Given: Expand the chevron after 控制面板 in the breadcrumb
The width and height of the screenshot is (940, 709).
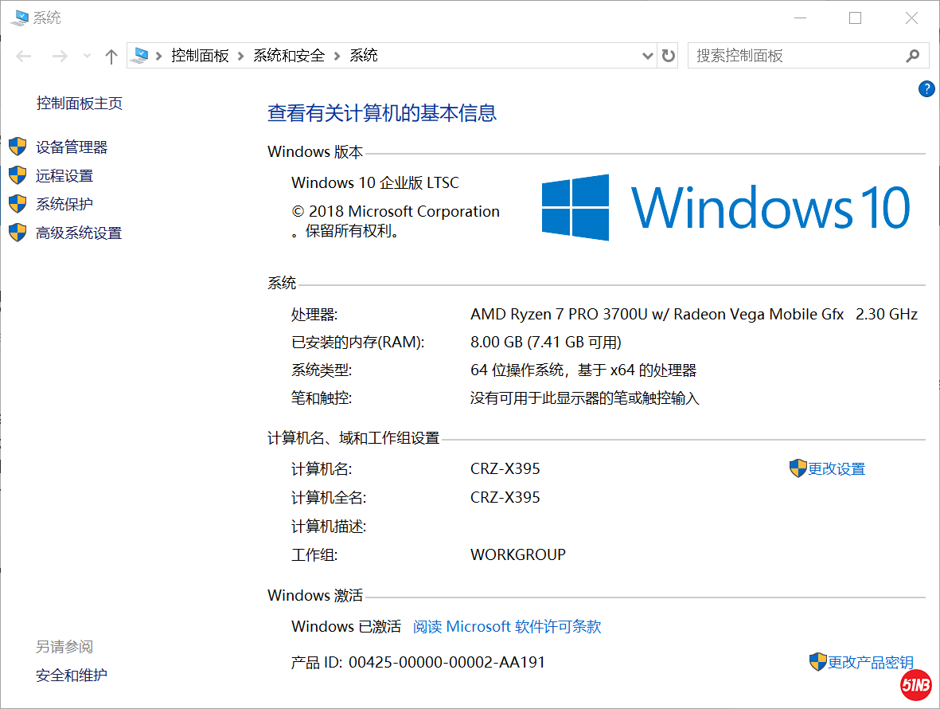Looking at the screenshot, I should point(241,56).
